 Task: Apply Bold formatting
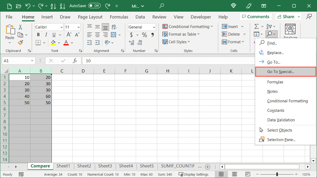38,35
